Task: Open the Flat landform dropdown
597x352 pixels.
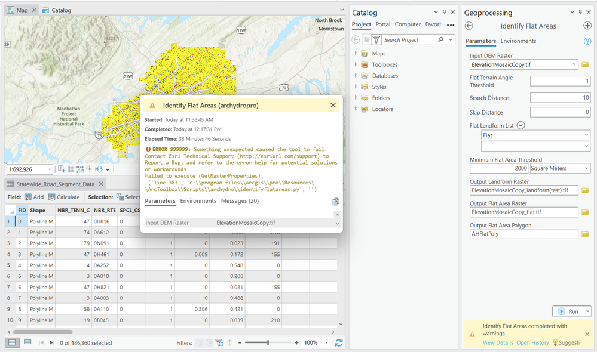Action: [586, 135]
